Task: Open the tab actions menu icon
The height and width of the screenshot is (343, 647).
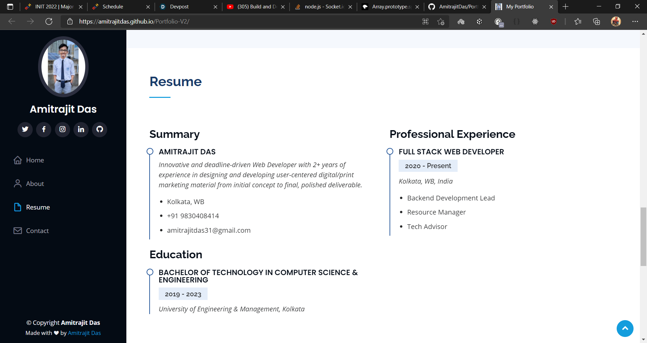Action: [x=10, y=7]
